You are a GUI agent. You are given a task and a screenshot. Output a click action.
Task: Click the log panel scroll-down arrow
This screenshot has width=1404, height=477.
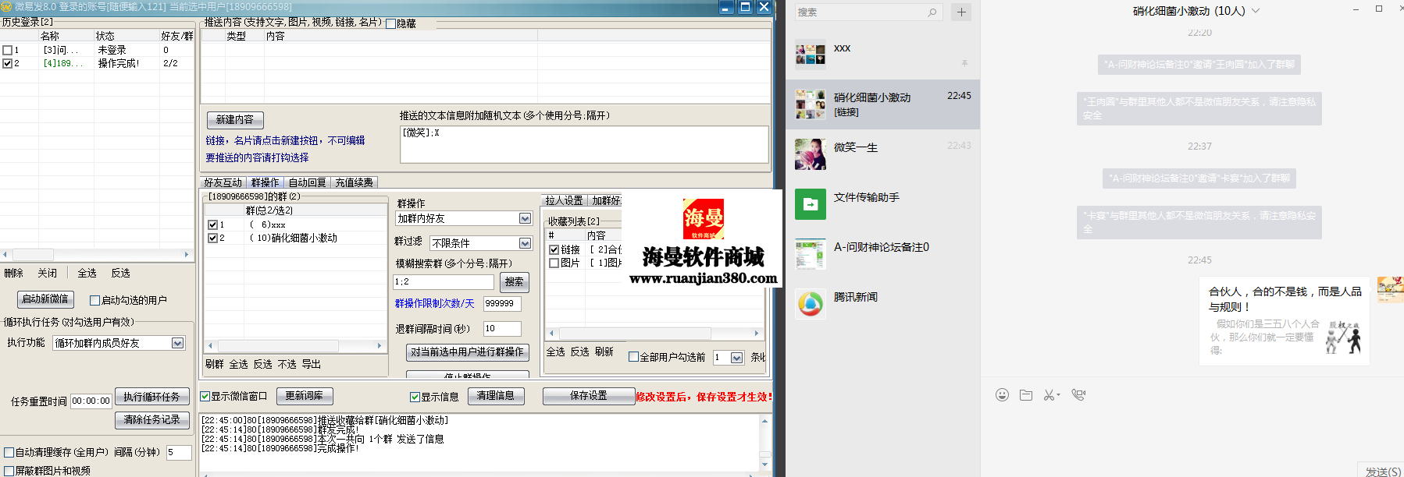tap(765, 465)
